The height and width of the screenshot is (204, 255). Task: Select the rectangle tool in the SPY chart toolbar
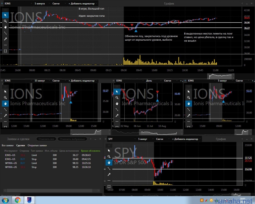109,186
